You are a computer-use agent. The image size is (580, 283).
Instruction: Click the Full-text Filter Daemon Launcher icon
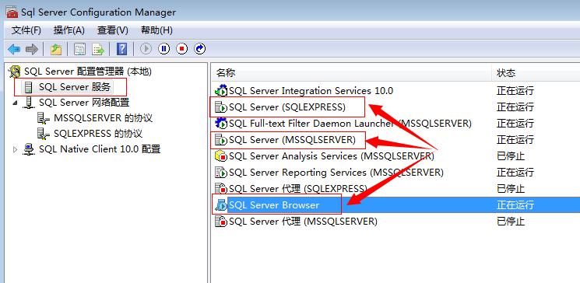(x=221, y=123)
